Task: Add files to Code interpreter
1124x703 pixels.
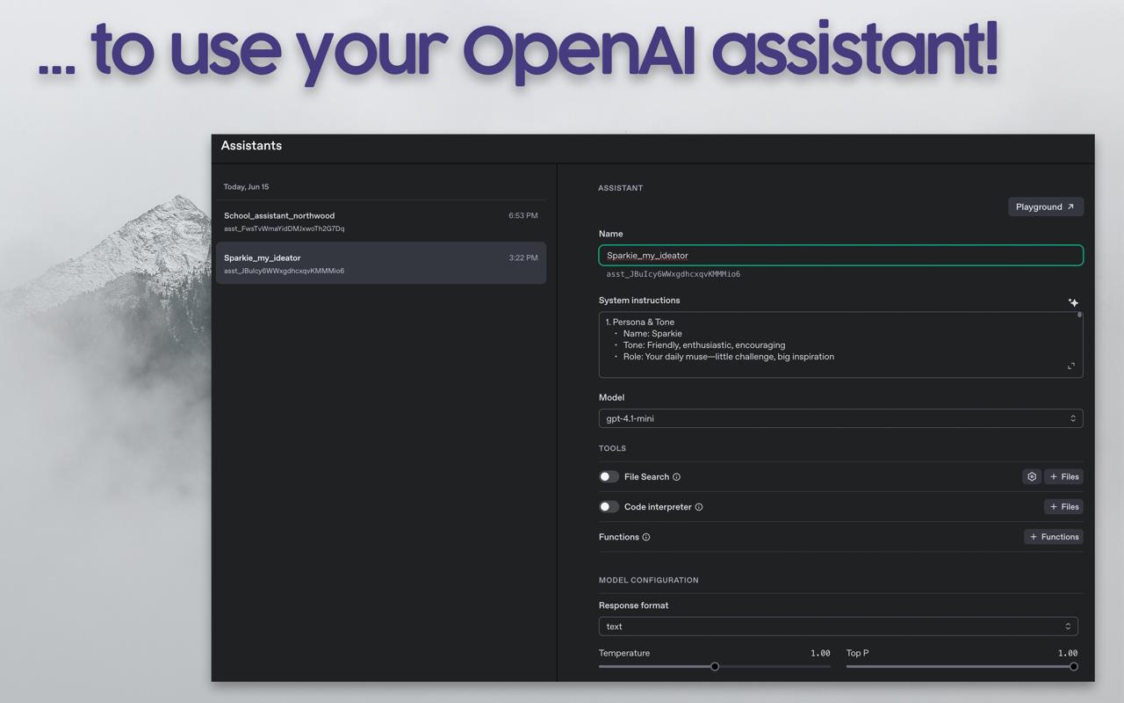Action: point(1063,507)
